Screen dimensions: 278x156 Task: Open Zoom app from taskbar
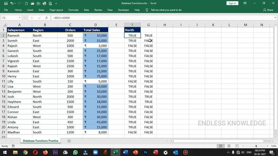click(x=96, y=153)
